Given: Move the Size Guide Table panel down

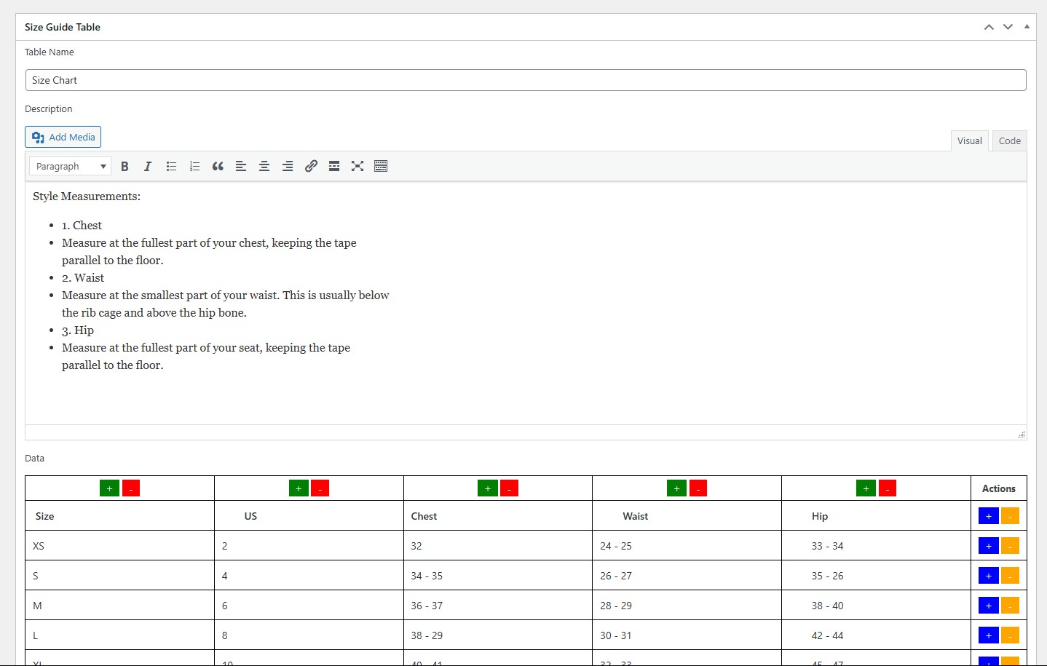Looking at the screenshot, I should click(1008, 27).
